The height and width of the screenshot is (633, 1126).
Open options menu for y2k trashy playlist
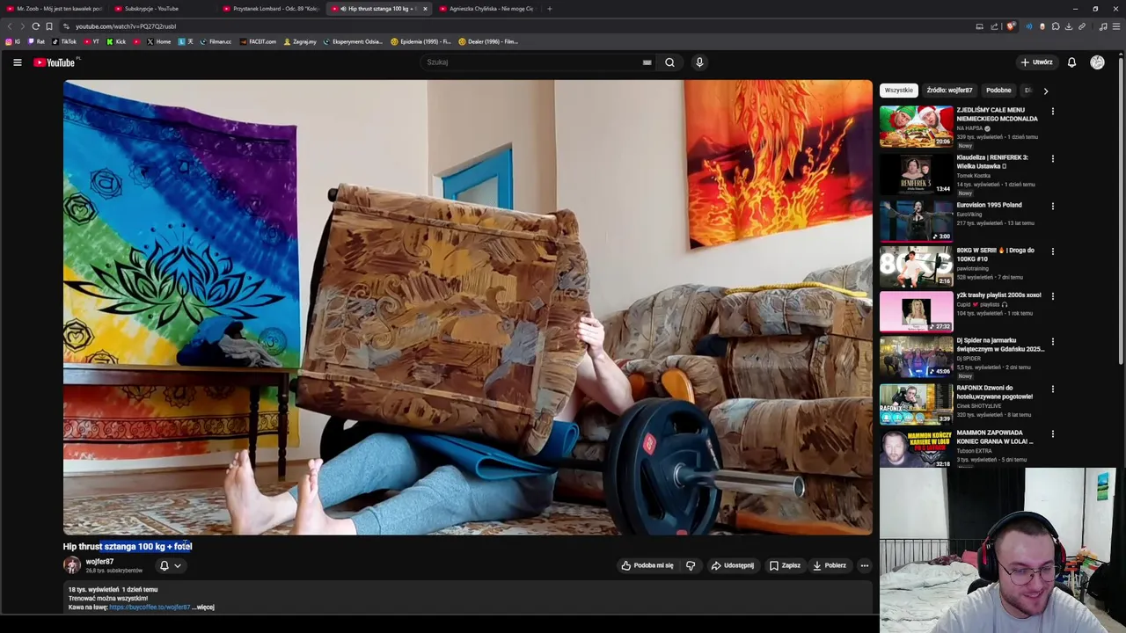point(1052,296)
